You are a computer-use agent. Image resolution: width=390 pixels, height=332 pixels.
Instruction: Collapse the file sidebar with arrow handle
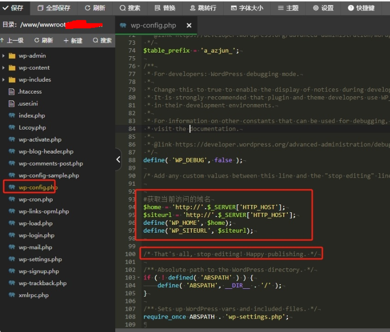(x=118, y=159)
